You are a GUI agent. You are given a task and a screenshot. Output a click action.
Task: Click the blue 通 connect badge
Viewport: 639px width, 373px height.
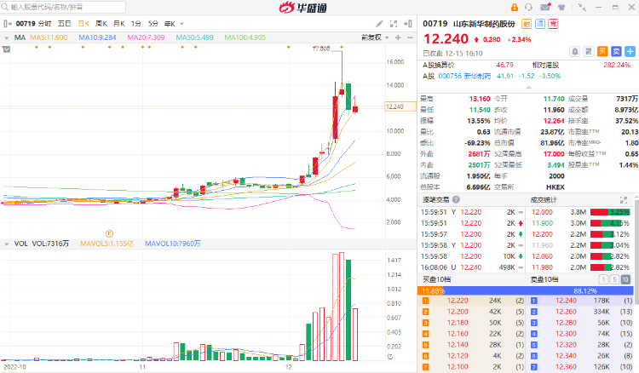tap(540, 24)
